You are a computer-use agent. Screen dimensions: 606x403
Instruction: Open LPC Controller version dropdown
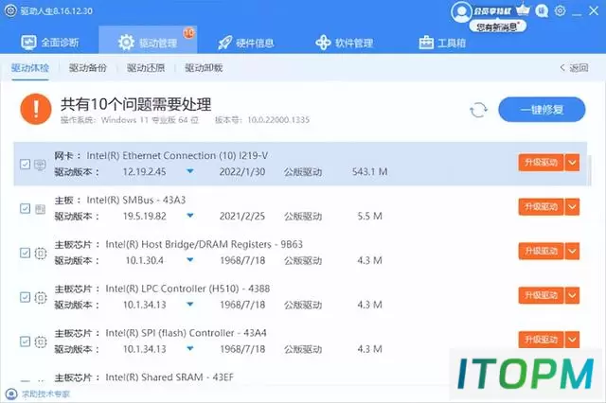pos(190,305)
